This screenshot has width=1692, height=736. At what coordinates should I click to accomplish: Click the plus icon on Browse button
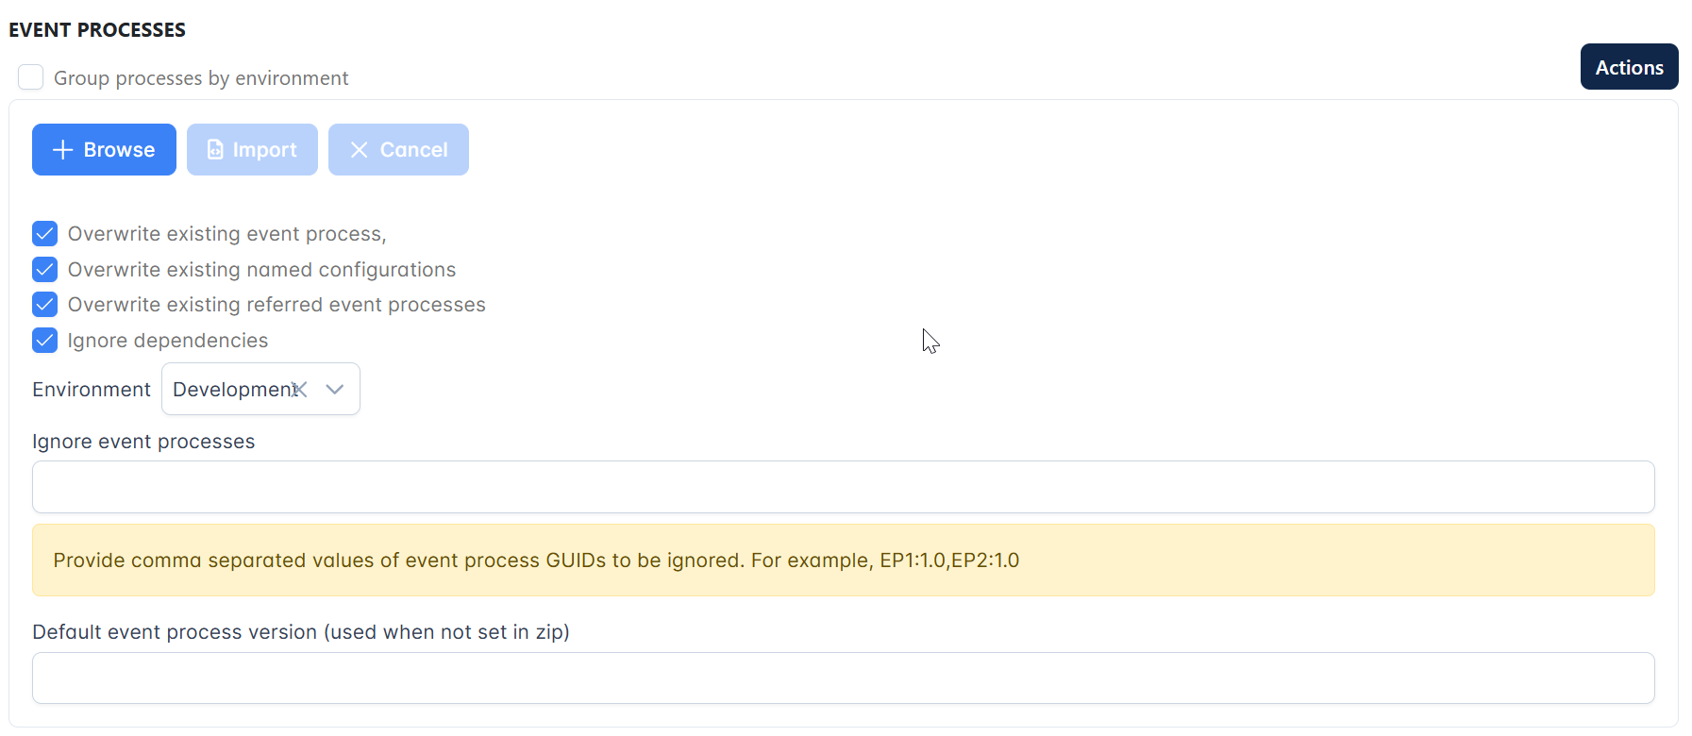pyautogui.click(x=62, y=150)
